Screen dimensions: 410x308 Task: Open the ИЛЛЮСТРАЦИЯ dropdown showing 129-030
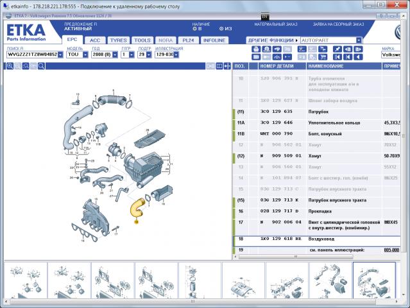pyautogui.click(x=176, y=55)
